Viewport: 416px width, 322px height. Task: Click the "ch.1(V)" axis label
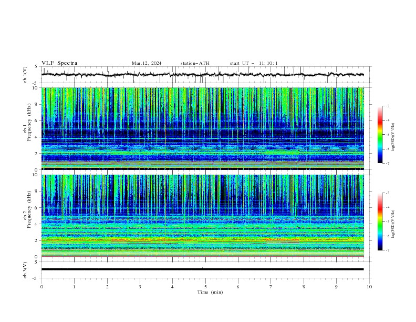pos(25,75)
